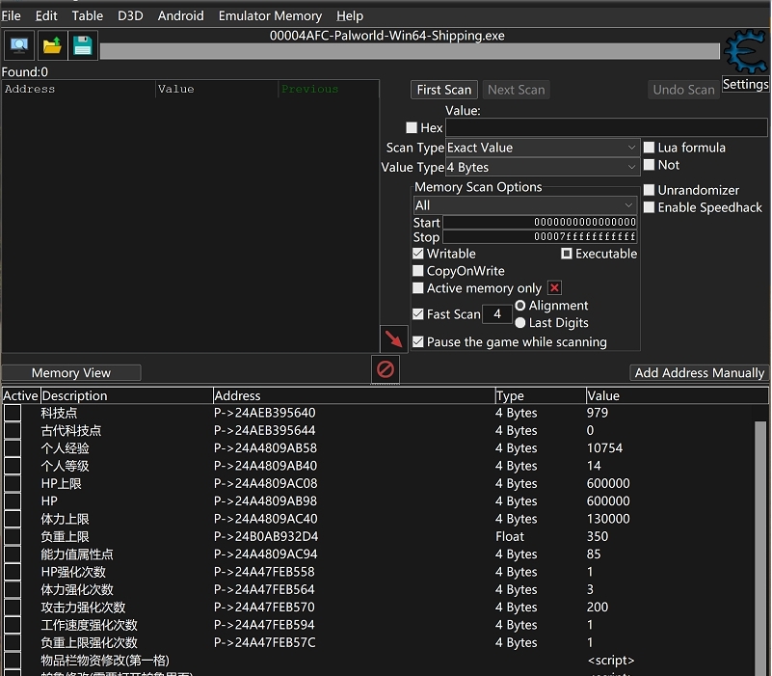The image size is (772, 676).
Task: Click the red X beside Active memory only
Action: tap(556, 287)
